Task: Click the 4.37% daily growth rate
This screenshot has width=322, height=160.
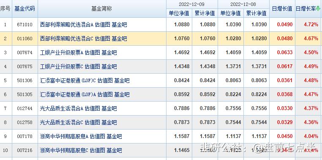Action: pos(311,108)
